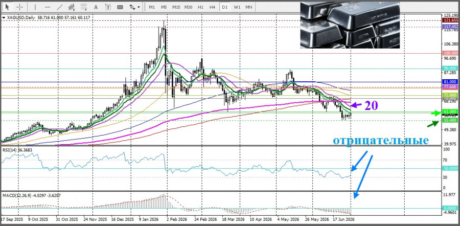Select the text label tool
460x226 pixels.
pos(108,7)
